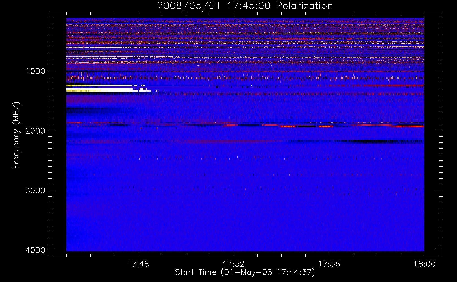The height and width of the screenshot is (282, 457).
Task: Click the 17:56 time tick label
Action: [329, 264]
